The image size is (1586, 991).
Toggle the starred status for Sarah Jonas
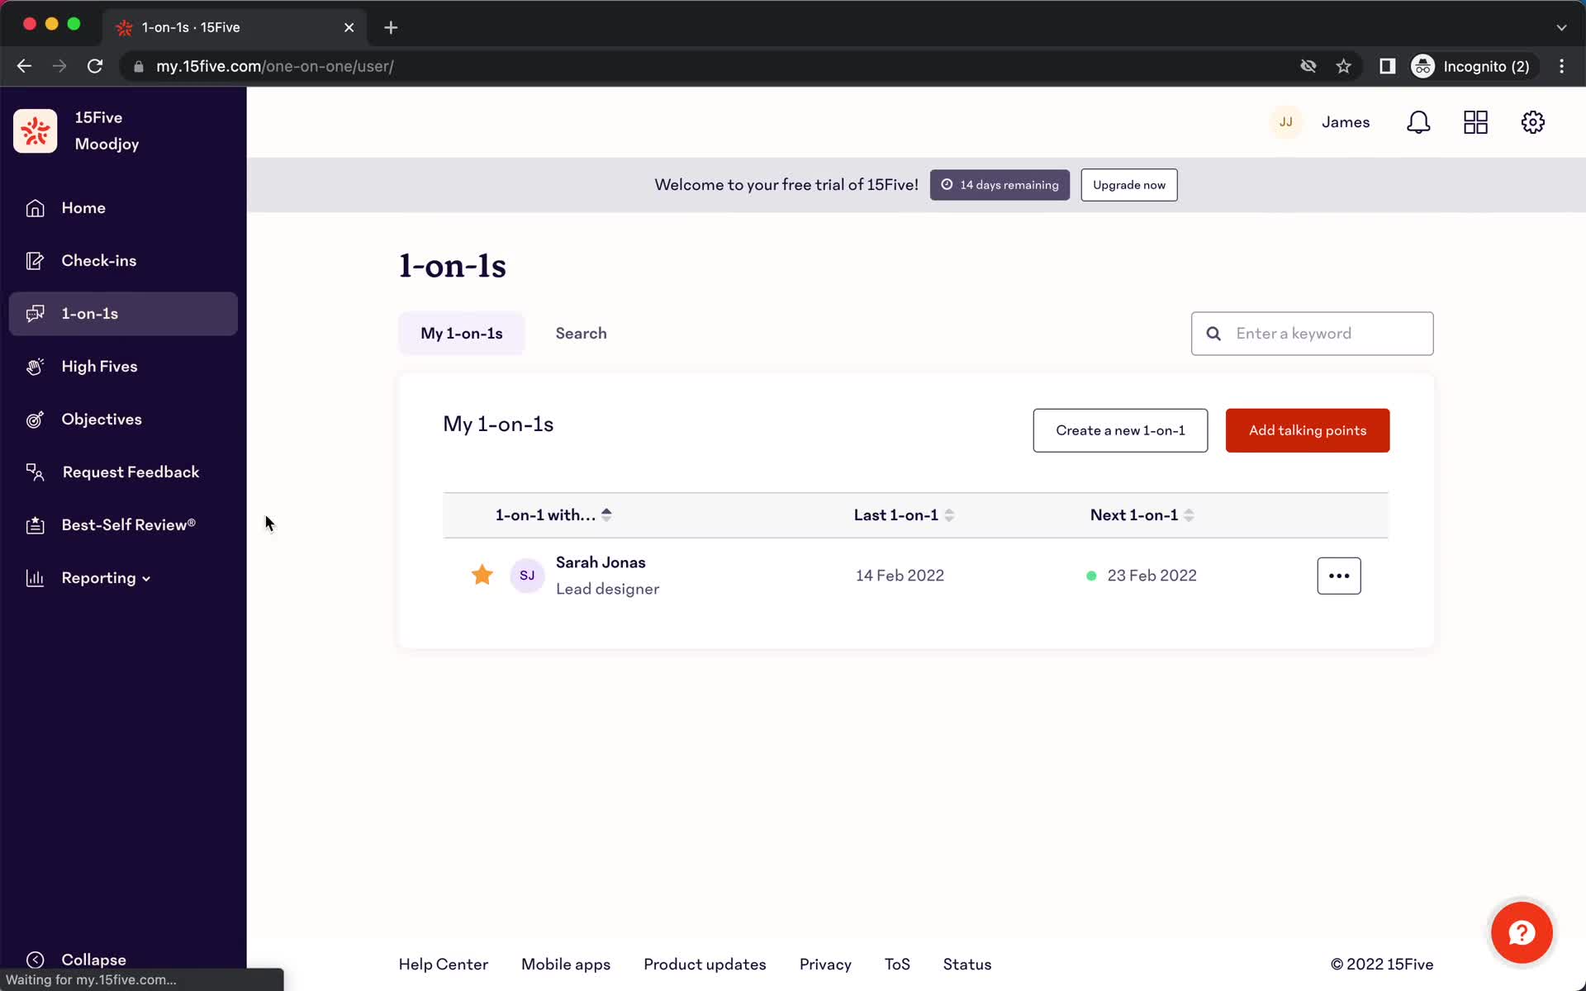pyautogui.click(x=482, y=576)
